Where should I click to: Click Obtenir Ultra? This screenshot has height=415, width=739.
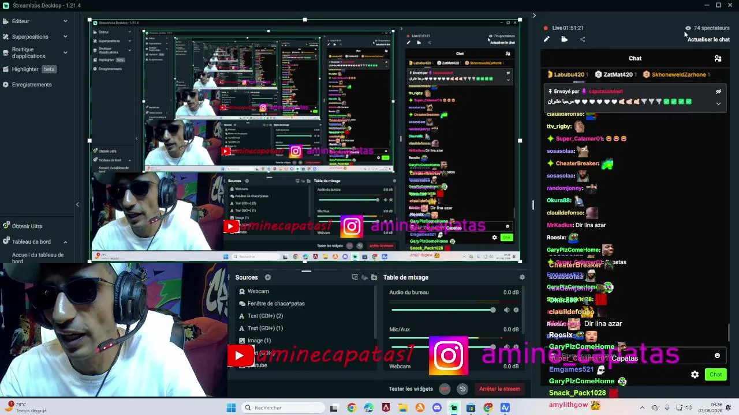pos(27,227)
